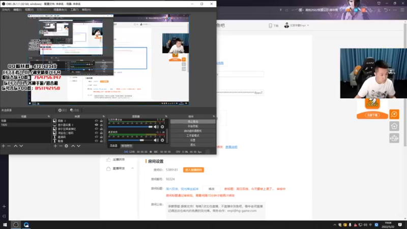The image size is (407, 229).
Task: Toggle lock on last text source
Action: coord(101,141)
